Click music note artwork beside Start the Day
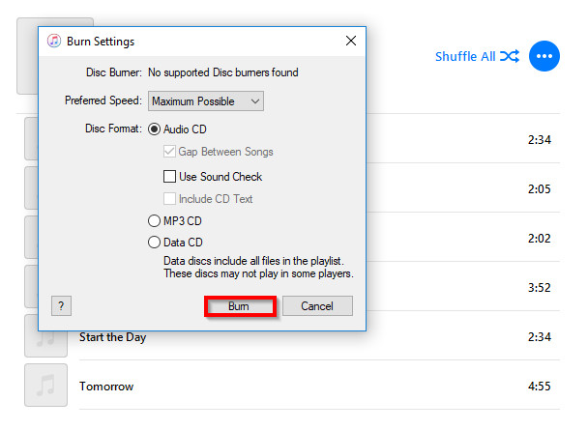Image resolution: width=588 pixels, height=430 pixels. click(45, 336)
